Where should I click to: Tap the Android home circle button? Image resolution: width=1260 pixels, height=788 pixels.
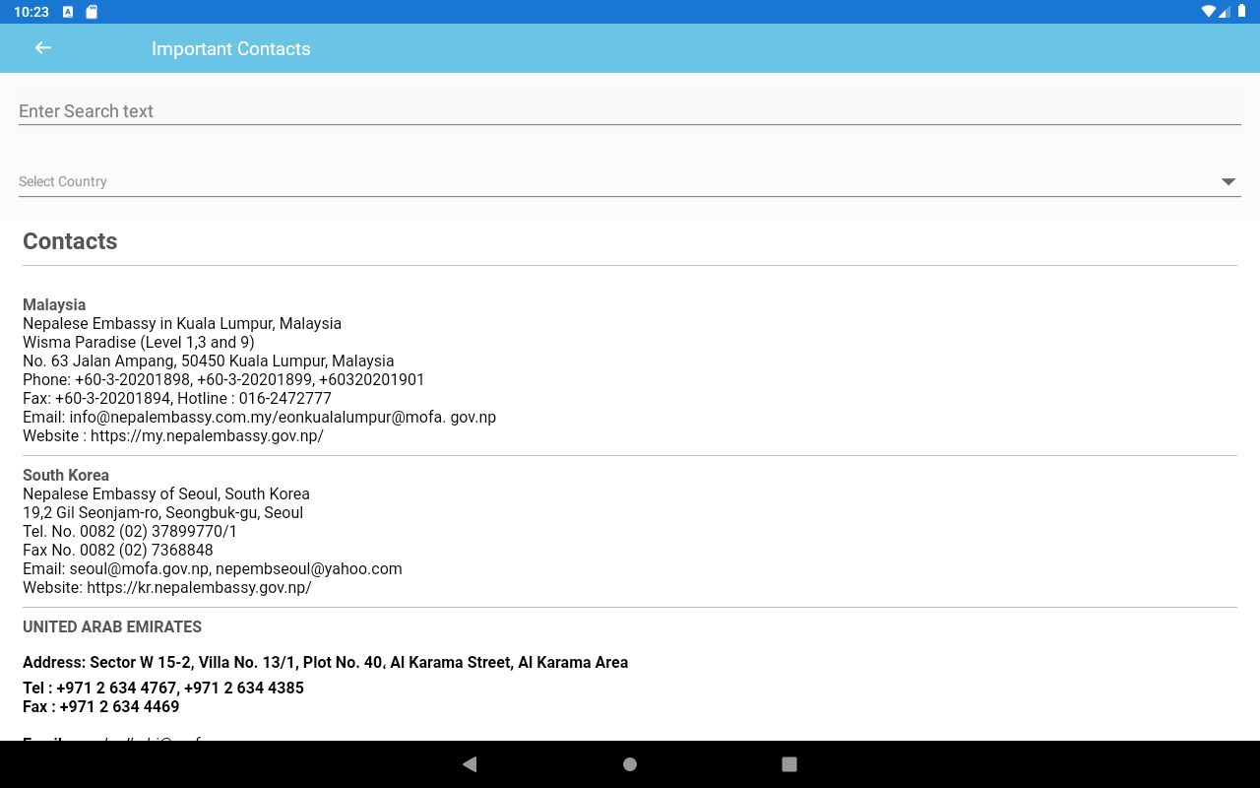click(630, 764)
